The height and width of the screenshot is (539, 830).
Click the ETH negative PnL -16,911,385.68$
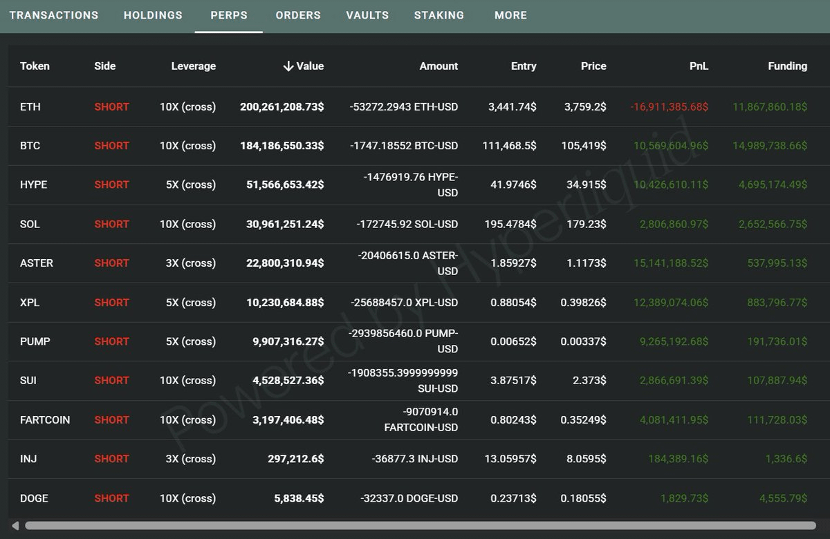pos(670,107)
